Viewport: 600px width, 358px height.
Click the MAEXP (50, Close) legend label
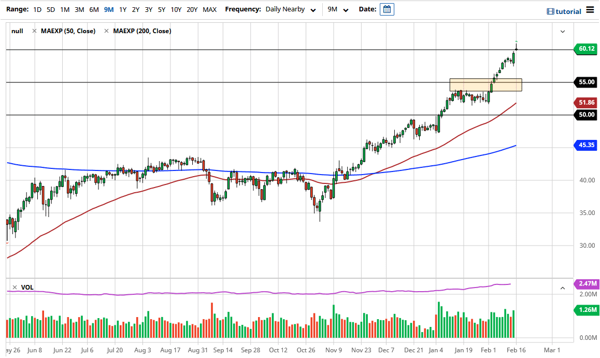click(x=68, y=31)
